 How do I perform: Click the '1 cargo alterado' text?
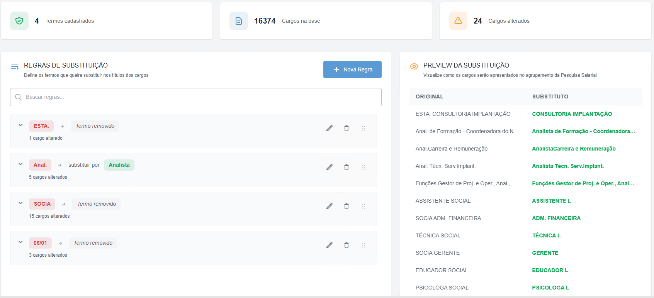click(x=46, y=138)
